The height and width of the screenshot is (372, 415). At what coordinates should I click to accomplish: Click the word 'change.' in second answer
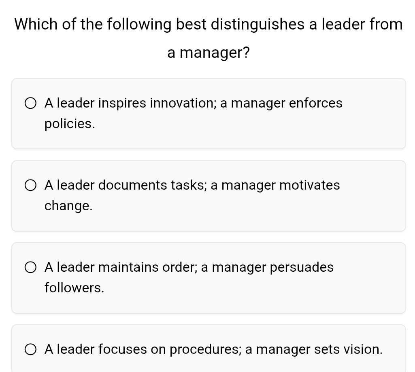(x=68, y=206)
